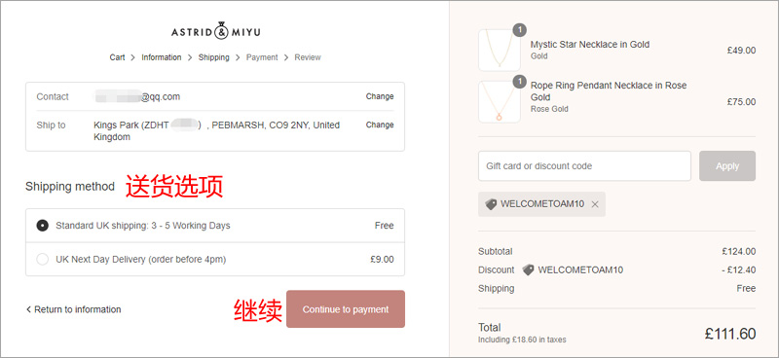Go to the Cart breadcrumb step
779x358 pixels.
click(x=117, y=57)
